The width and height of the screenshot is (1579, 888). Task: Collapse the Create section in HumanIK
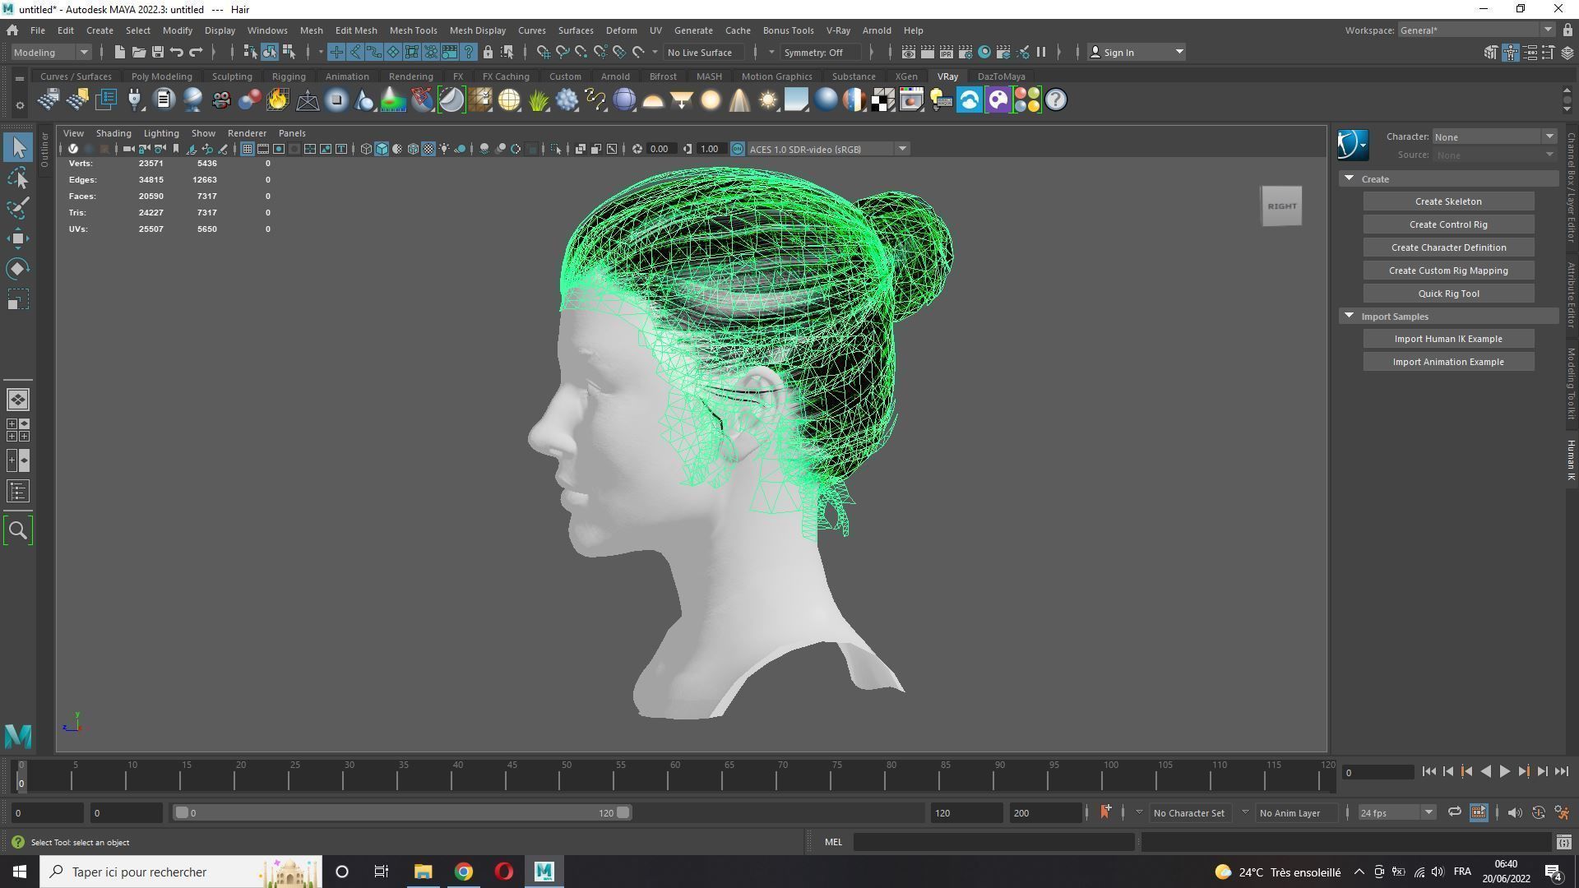pos(1349,178)
